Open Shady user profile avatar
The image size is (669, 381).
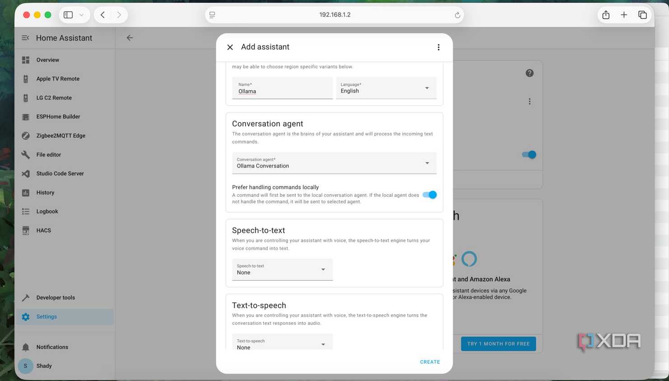[x=26, y=366]
